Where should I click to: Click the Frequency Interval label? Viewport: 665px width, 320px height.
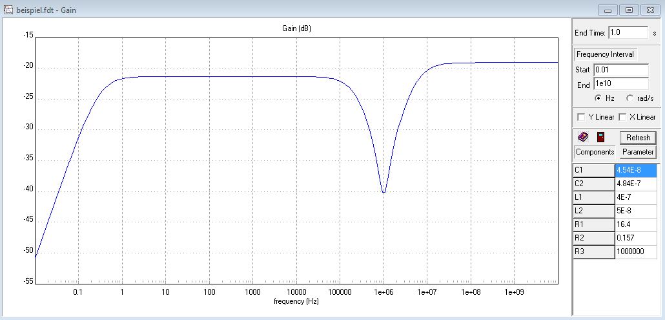click(605, 54)
